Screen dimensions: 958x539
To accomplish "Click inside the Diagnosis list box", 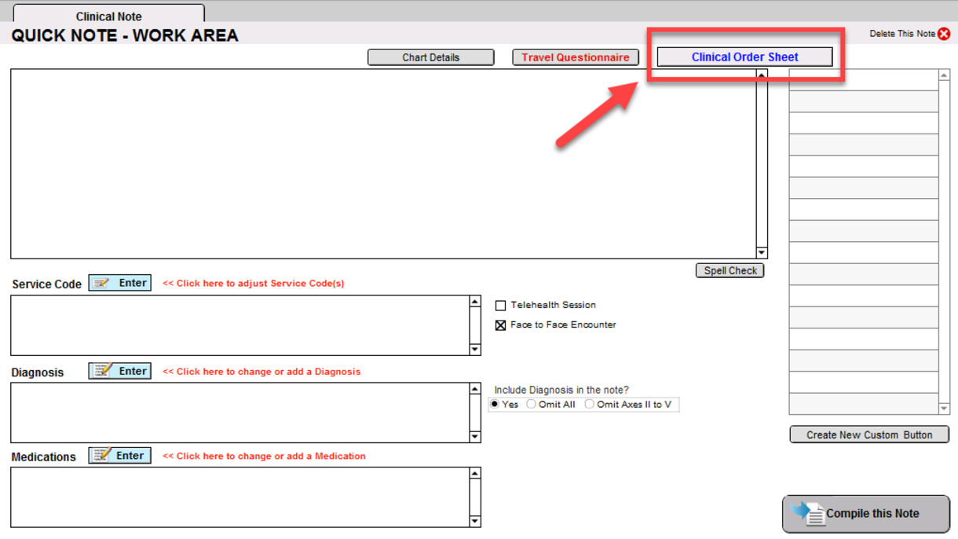I will pos(239,412).
